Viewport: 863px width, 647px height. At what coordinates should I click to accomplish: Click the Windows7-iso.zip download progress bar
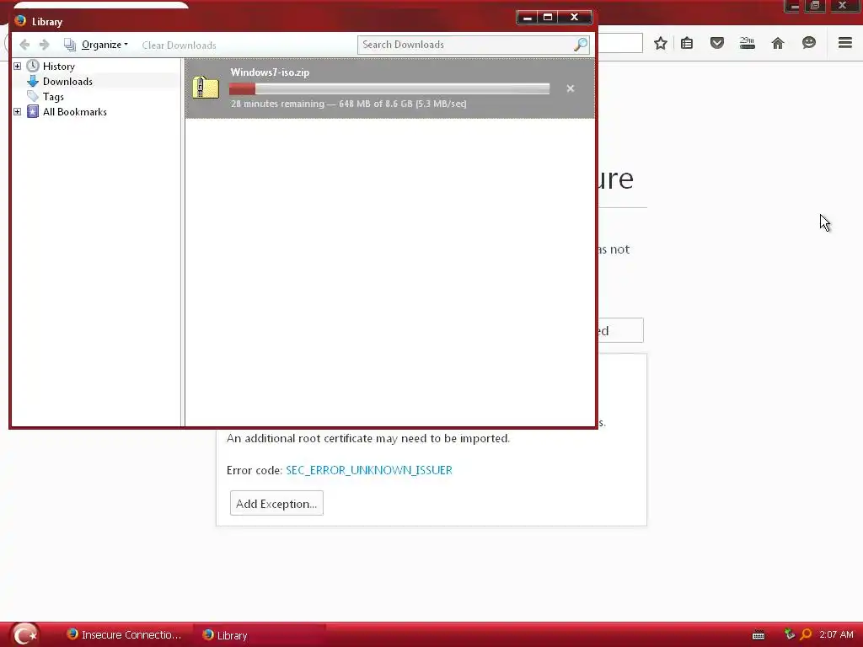tap(389, 88)
